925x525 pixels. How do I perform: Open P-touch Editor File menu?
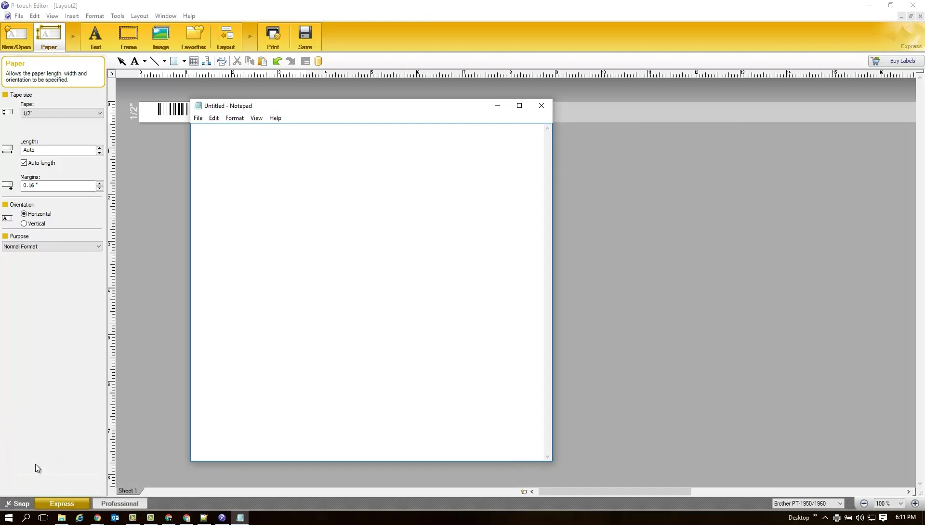pyautogui.click(x=19, y=16)
